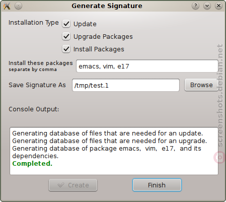
Task: Disable the Install Packages checkbox
Action: (x=66, y=49)
